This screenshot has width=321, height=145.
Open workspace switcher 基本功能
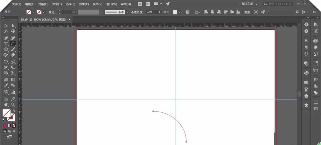(249, 4)
